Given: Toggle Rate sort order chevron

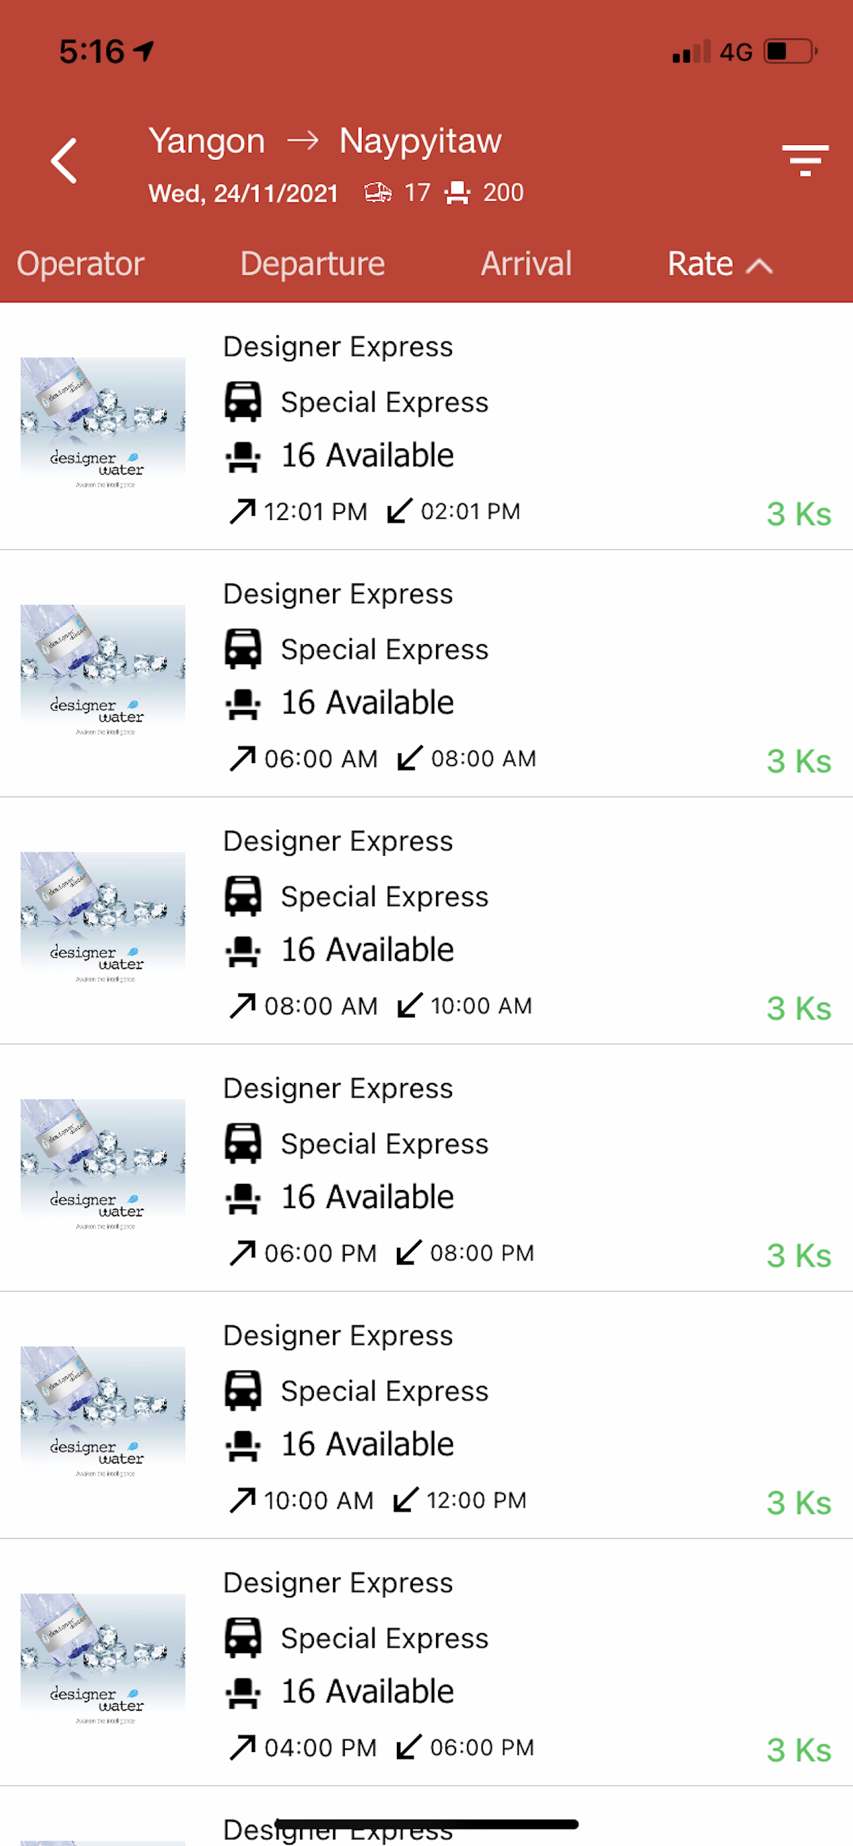Looking at the screenshot, I should [x=759, y=266].
